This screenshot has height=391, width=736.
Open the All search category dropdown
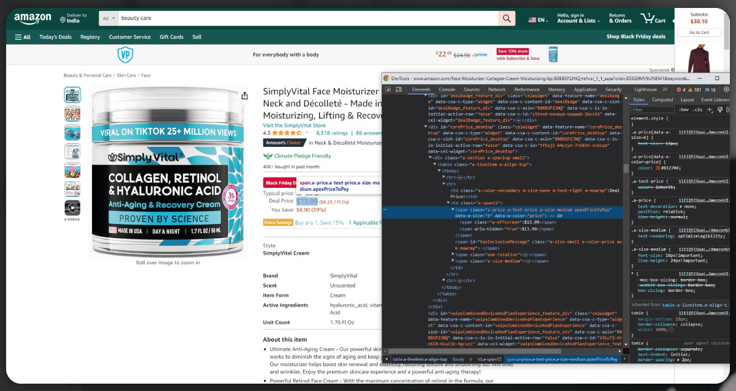109,18
